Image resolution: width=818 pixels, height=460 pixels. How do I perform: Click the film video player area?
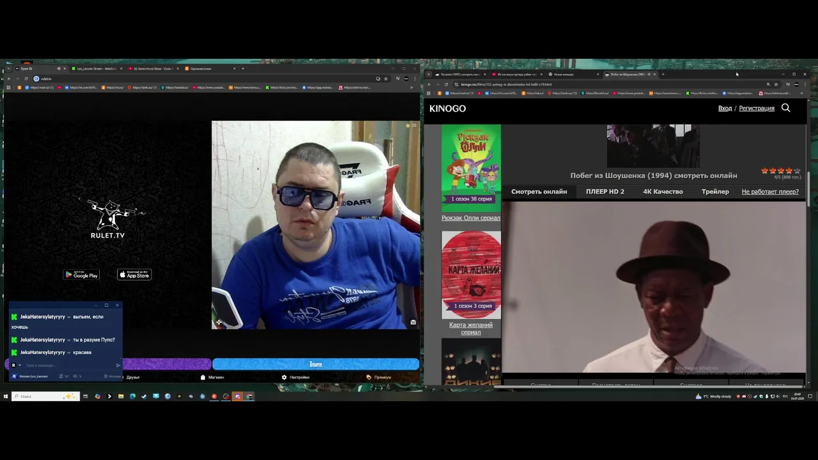pyautogui.click(x=654, y=287)
